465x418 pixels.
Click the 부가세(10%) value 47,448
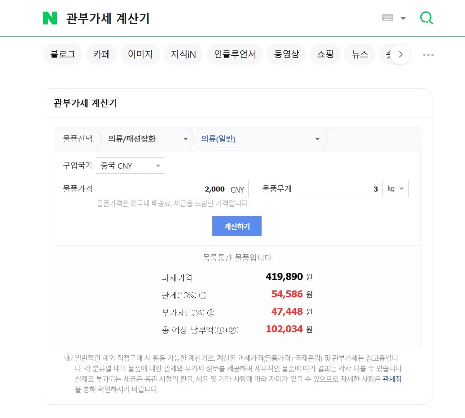coord(287,311)
